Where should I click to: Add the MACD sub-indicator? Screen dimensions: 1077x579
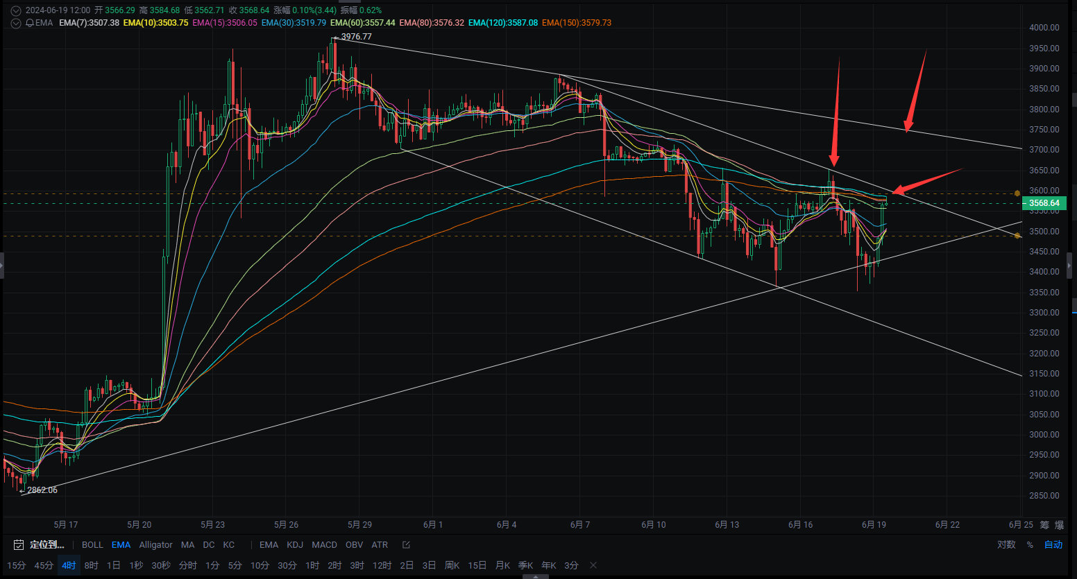pyautogui.click(x=324, y=545)
